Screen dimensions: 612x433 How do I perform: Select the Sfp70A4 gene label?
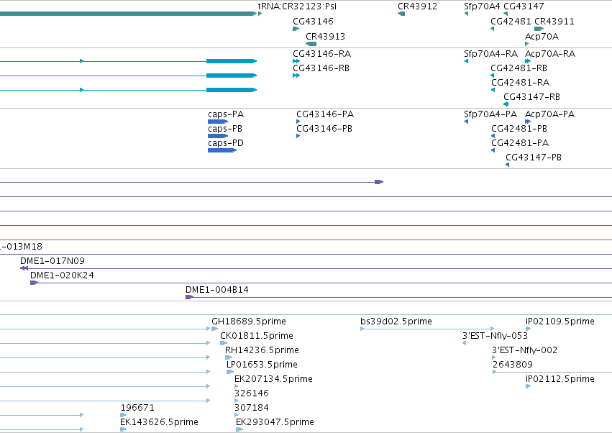pos(482,6)
